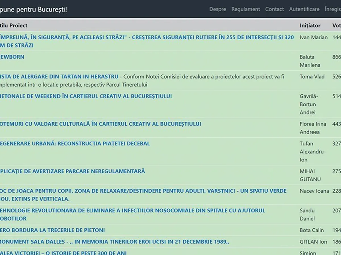Open the Calea Victoriei history project
This screenshot has height=255, width=341.
point(63,252)
